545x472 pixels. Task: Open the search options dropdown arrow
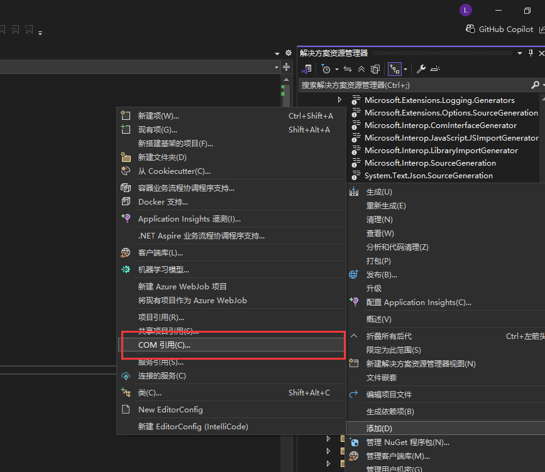[542, 85]
